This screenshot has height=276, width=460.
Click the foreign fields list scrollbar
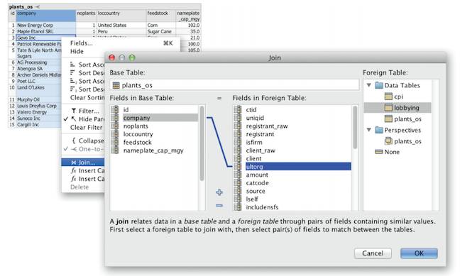(x=355, y=127)
